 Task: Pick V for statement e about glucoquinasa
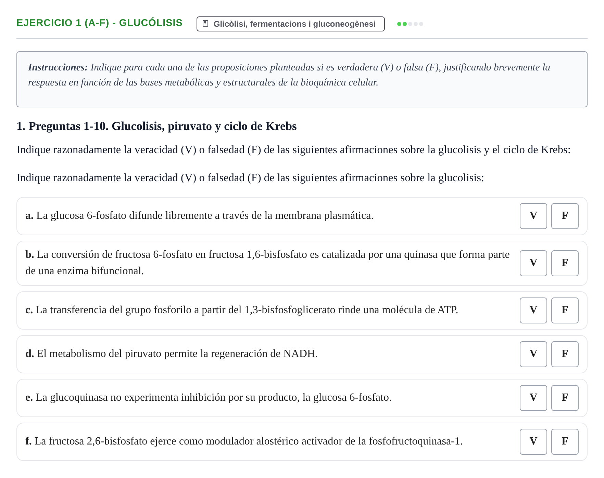pos(533,398)
